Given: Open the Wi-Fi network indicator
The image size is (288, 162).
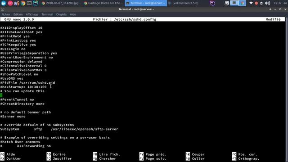Looking at the screenshot, I should coord(251,3).
